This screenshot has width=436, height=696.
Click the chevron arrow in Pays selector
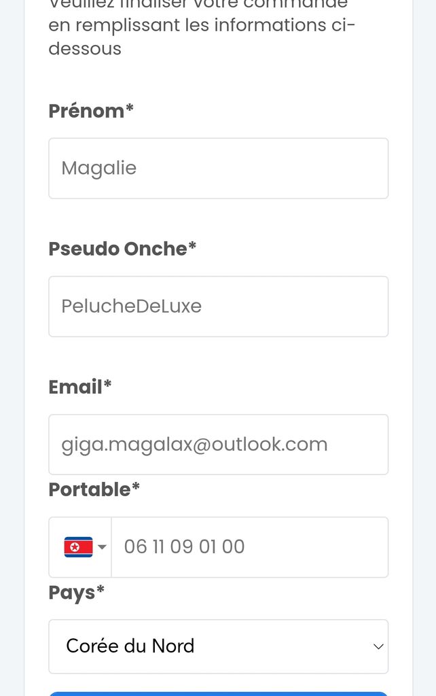pos(378,647)
